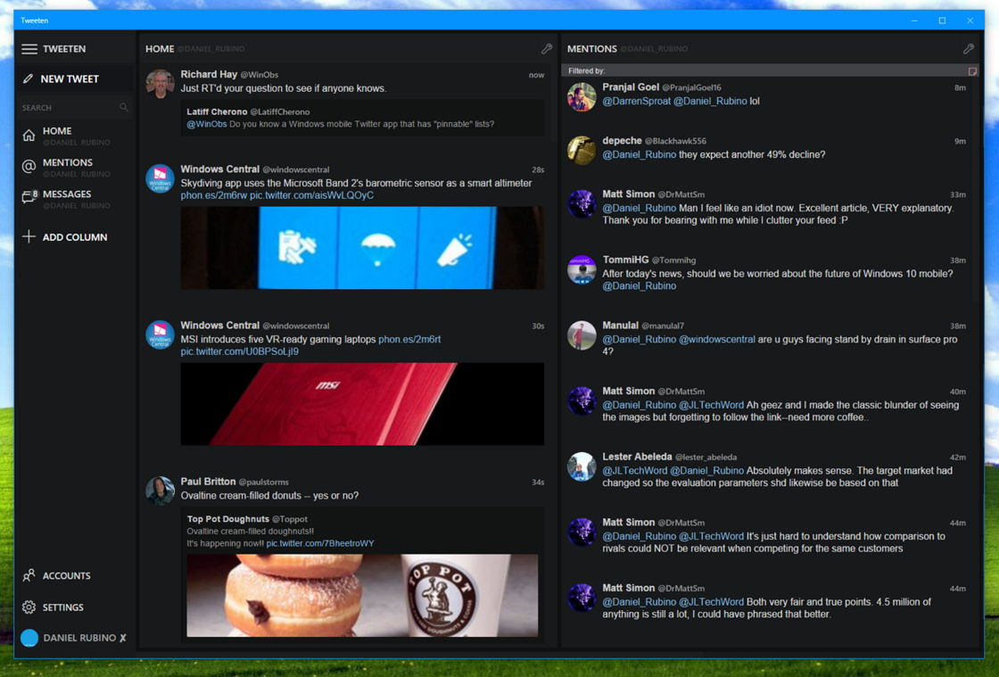Click the Messages icon with unread badge

pos(29,197)
